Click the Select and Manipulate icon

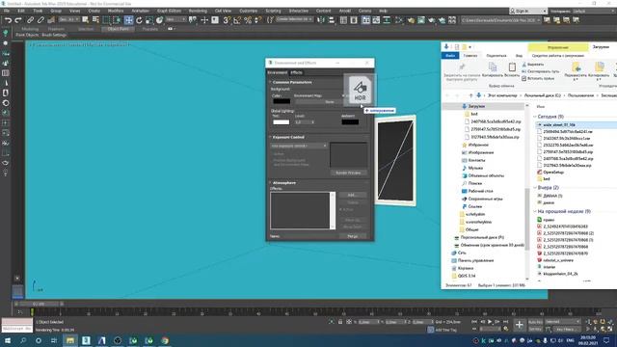pyautogui.click(x=204, y=20)
